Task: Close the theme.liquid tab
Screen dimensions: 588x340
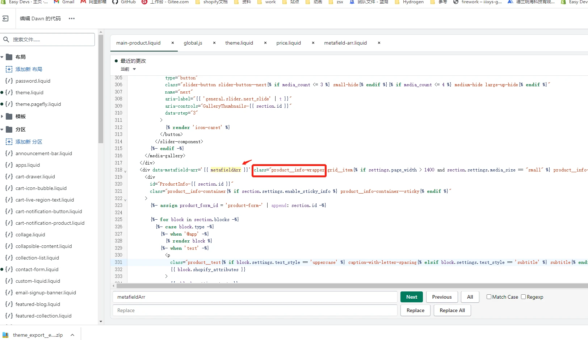Action: coord(265,43)
